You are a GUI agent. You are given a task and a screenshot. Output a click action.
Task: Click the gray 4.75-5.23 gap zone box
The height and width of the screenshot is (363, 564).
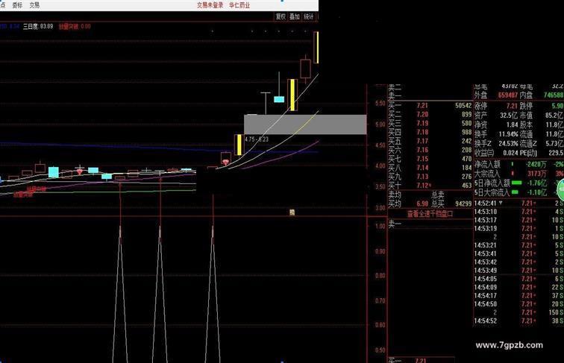click(305, 124)
